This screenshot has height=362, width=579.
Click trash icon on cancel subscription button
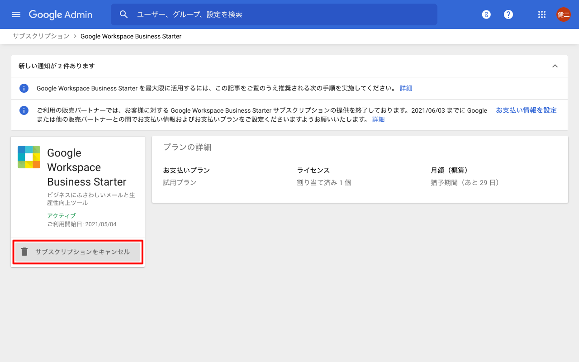tap(25, 252)
